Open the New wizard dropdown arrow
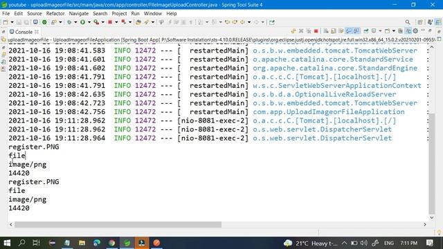This screenshot has width=443, height=249. coord(12,22)
